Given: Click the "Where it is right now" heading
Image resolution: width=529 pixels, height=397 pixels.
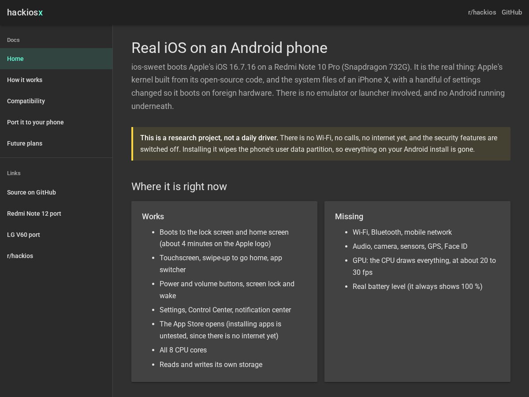Looking at the screenshot, I should 179,187.
